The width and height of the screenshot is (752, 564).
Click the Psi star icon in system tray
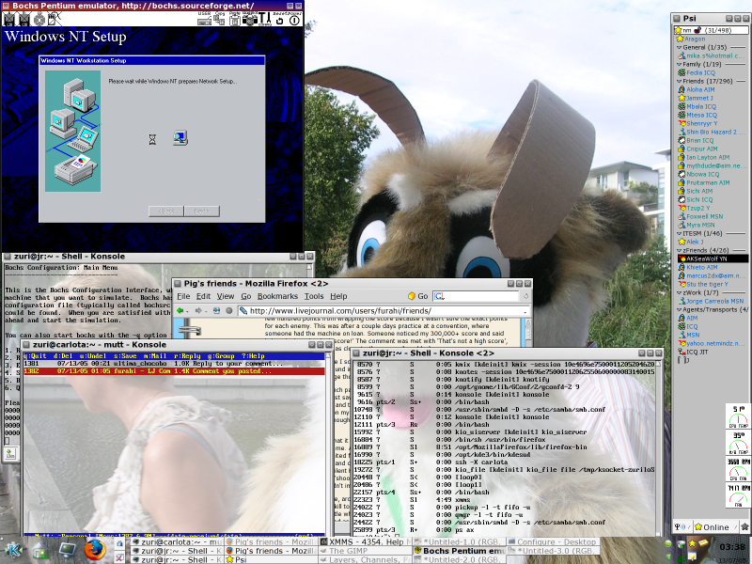[x=693, y=543]
